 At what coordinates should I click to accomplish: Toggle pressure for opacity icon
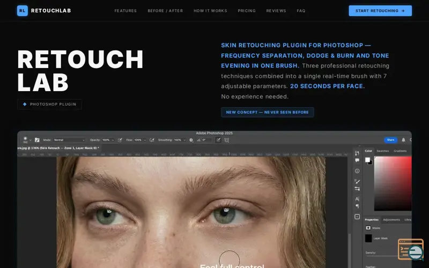click(x=120, y=140)
